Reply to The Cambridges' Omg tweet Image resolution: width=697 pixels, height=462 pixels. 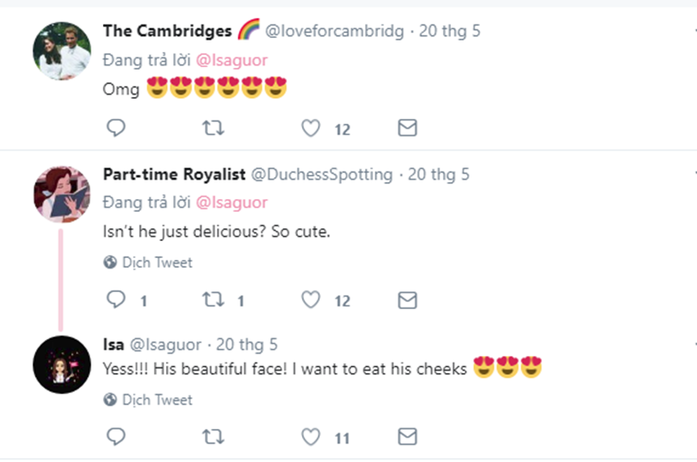coord(116,128)
